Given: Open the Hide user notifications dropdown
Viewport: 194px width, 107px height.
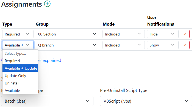Looking at the screenshot, I should click(x=163, y=34).
